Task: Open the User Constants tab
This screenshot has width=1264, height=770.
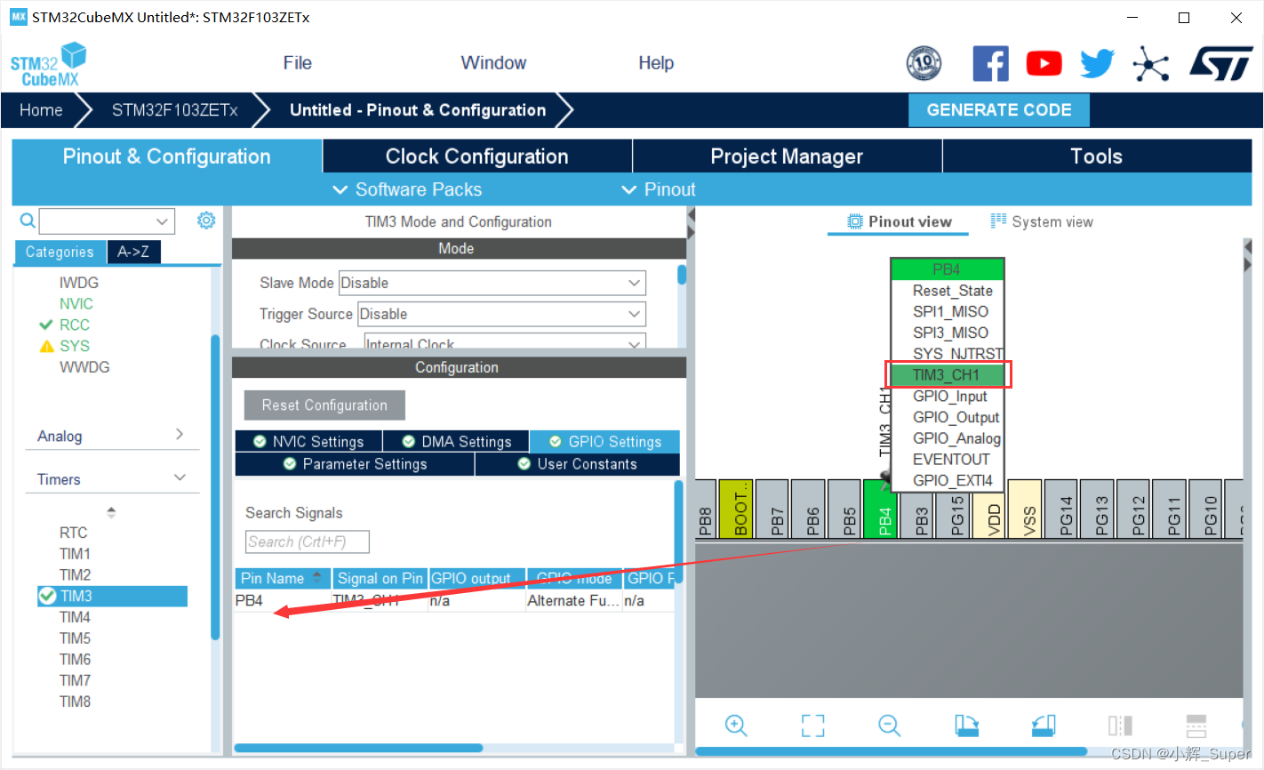Action: (x=578, y=464)
